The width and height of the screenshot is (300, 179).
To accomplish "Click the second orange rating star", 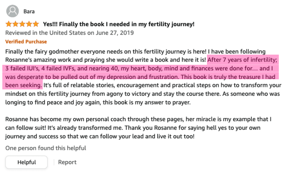I will [x=15, y=24].
